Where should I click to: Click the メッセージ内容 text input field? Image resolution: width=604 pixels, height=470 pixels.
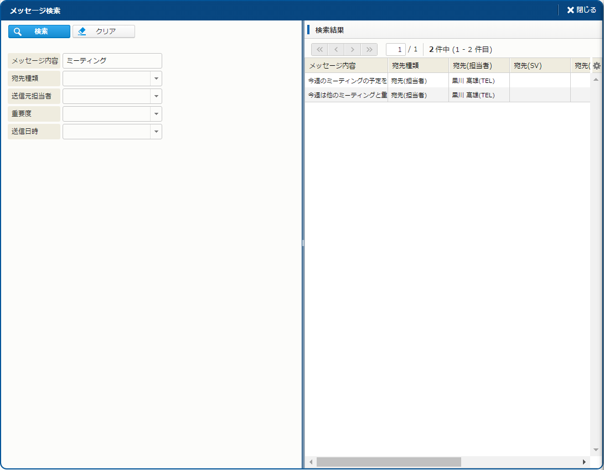click(x=112, y=61)
